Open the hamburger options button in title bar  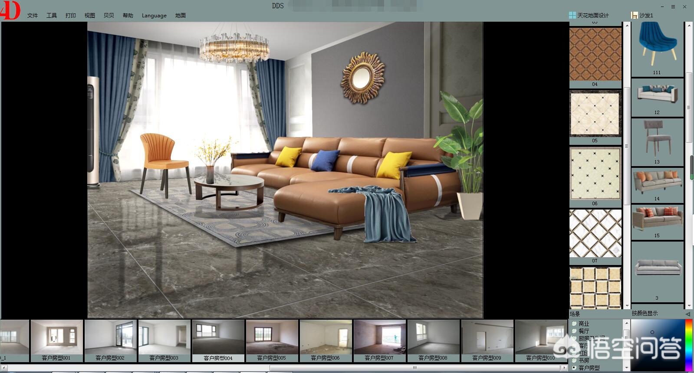click(x=673, y=7)
